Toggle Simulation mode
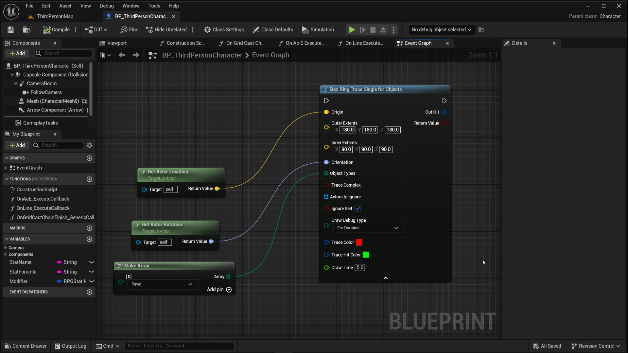The width and height of the screenshot is (628, 353). point(318,30)
